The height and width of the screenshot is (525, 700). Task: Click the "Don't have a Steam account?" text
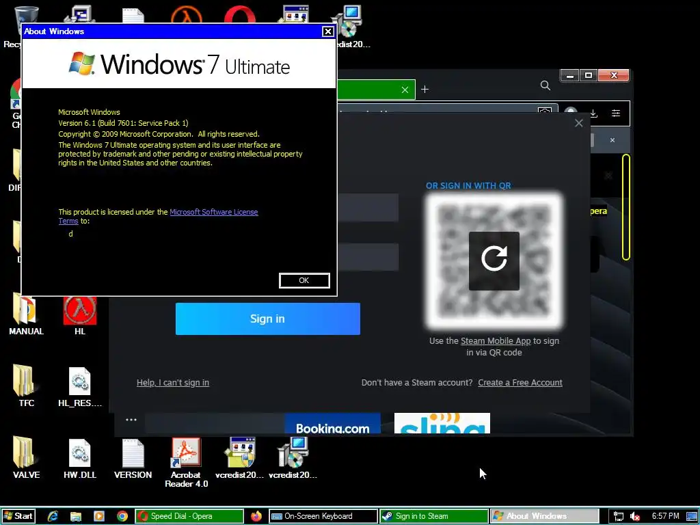[x=417, y=383]
